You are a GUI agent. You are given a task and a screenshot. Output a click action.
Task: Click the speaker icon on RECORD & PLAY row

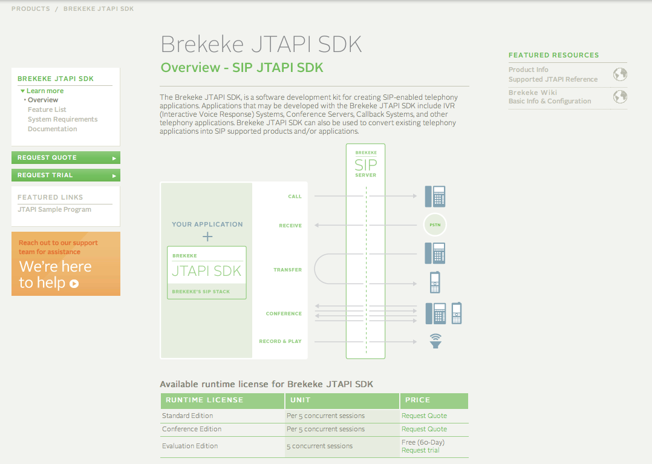tap(435, 341)
